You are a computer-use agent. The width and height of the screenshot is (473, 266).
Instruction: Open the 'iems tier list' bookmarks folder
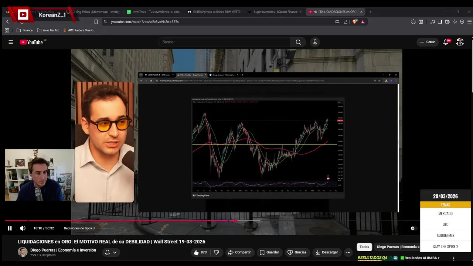(48, 30)
